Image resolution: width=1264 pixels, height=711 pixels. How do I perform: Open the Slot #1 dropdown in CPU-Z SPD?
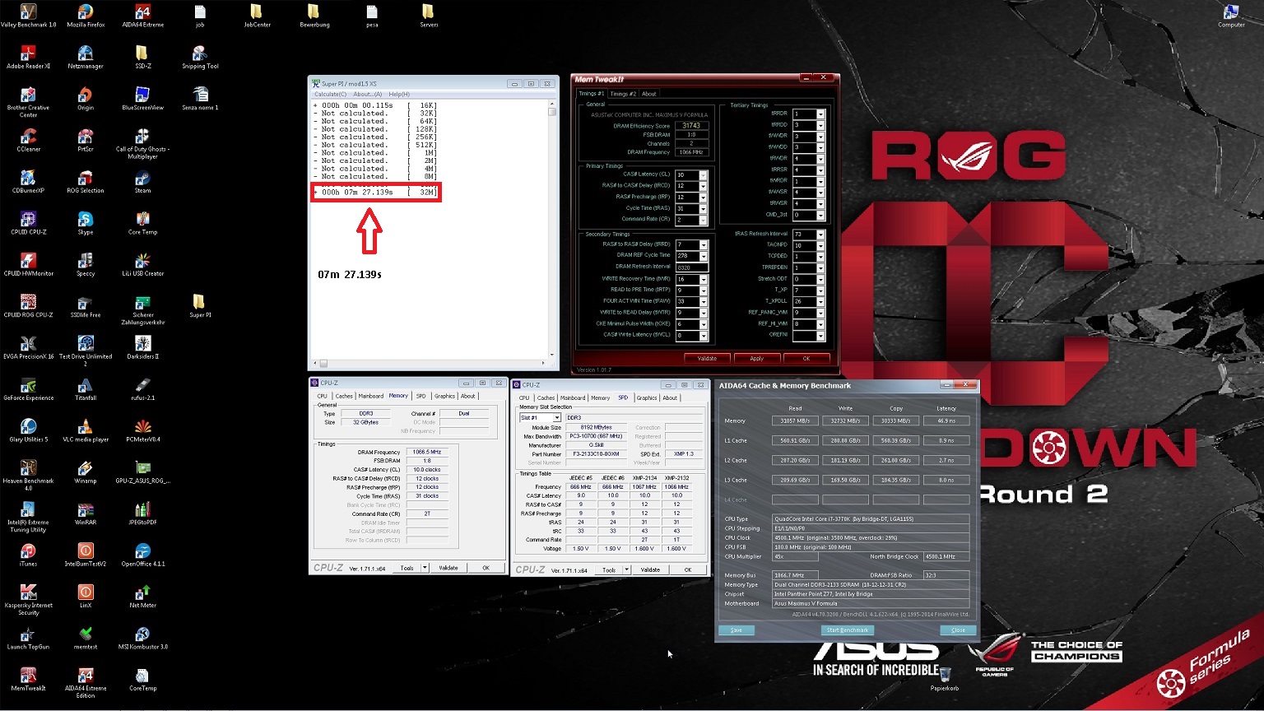(557, 418)
